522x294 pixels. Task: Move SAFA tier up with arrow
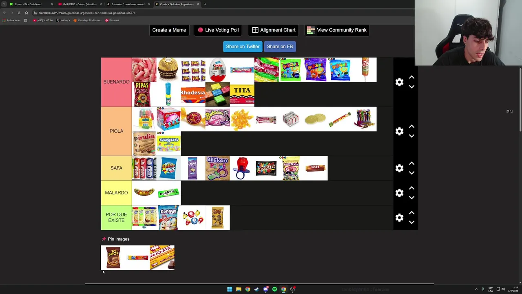click(x=411, y=163)
